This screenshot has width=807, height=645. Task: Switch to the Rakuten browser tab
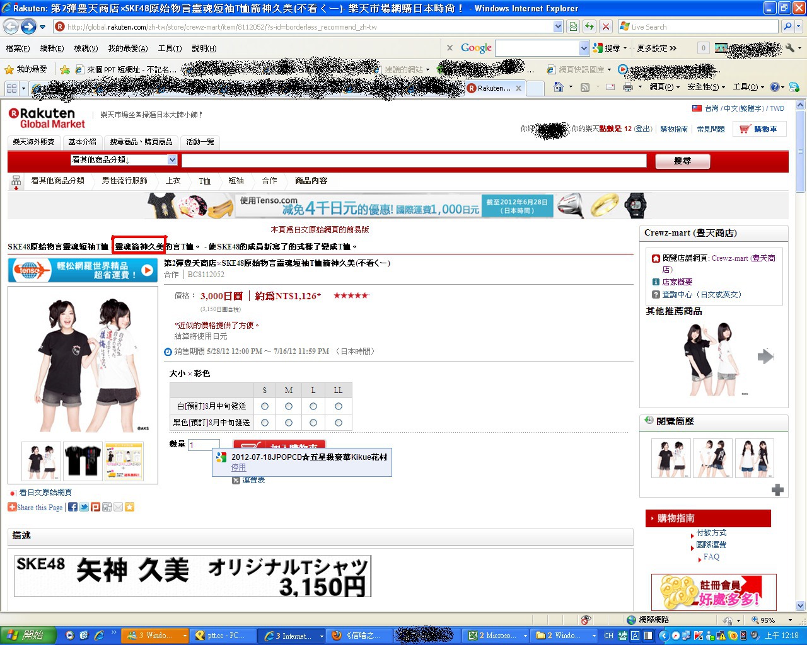(495, 88)
